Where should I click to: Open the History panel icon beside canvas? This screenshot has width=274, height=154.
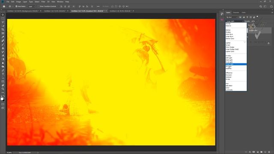222,14
